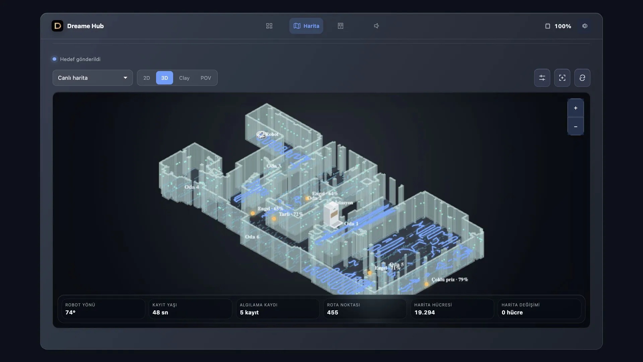Click the Dreame Hub title
The image size is (643, 362).
pos(85,26)
